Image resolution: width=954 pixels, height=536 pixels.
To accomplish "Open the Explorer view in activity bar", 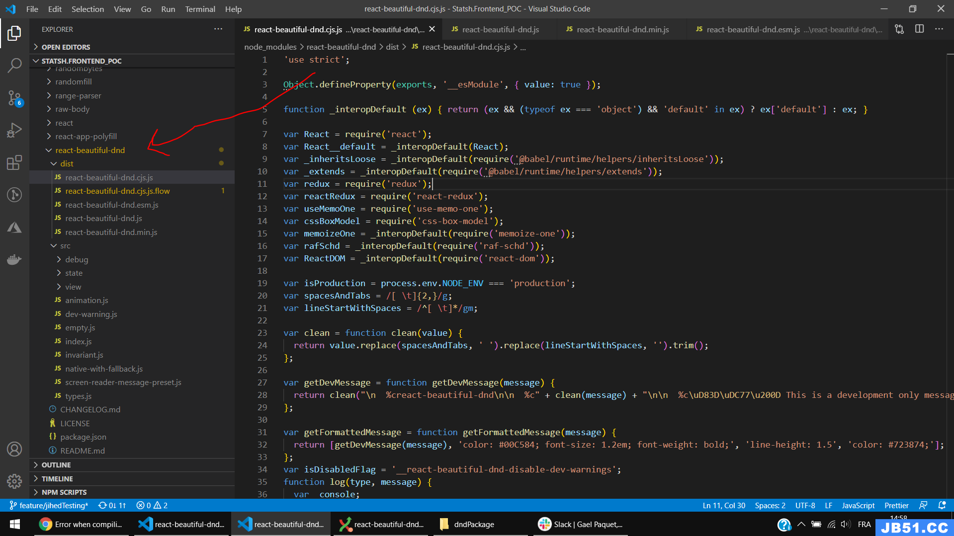I will coord(14,33).
